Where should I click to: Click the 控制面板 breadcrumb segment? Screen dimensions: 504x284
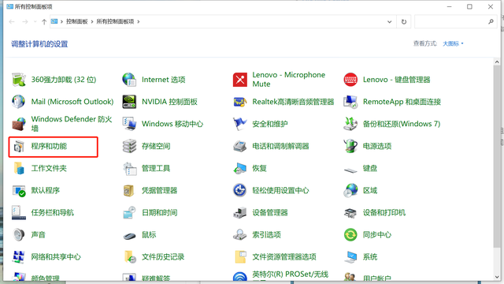click(77, 21)
